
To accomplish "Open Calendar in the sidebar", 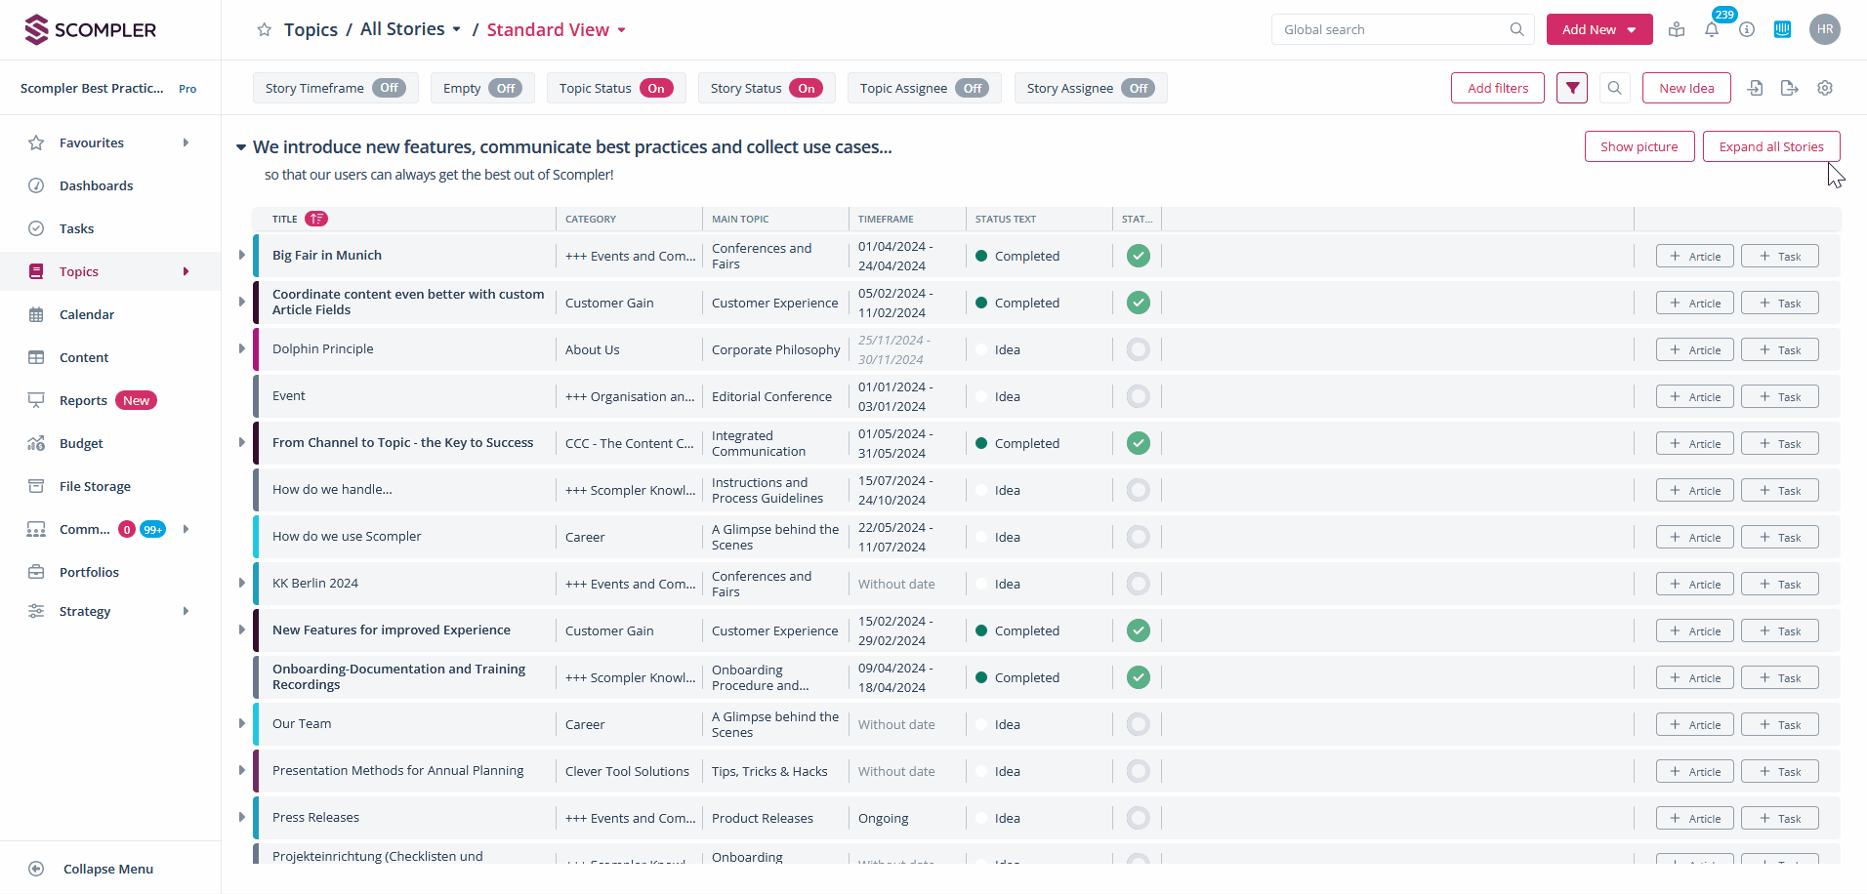I will click(x=87, y=314).
